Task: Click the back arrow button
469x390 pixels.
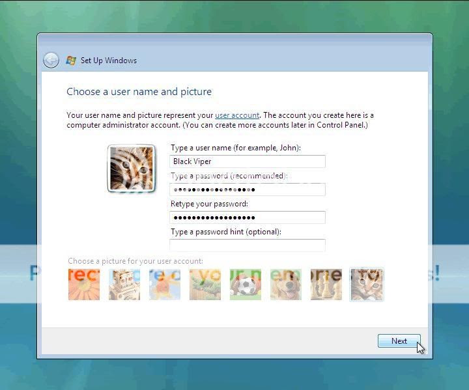Action: pos(51,61)
